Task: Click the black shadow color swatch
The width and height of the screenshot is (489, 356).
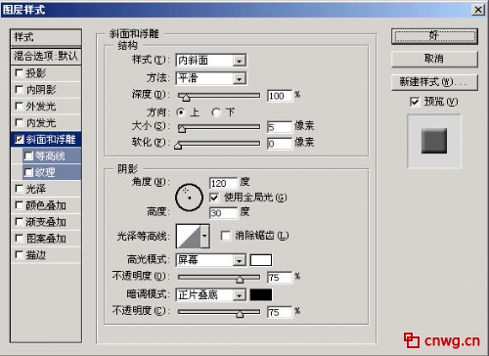Action: click(x=261, y=294)
